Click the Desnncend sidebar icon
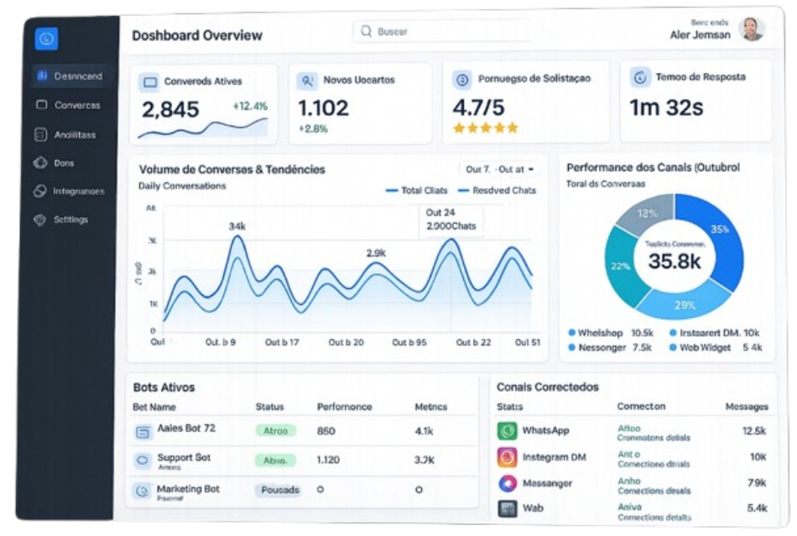This screenshot has height=536, width=797. pyautogui.click(x=42, y=75)
